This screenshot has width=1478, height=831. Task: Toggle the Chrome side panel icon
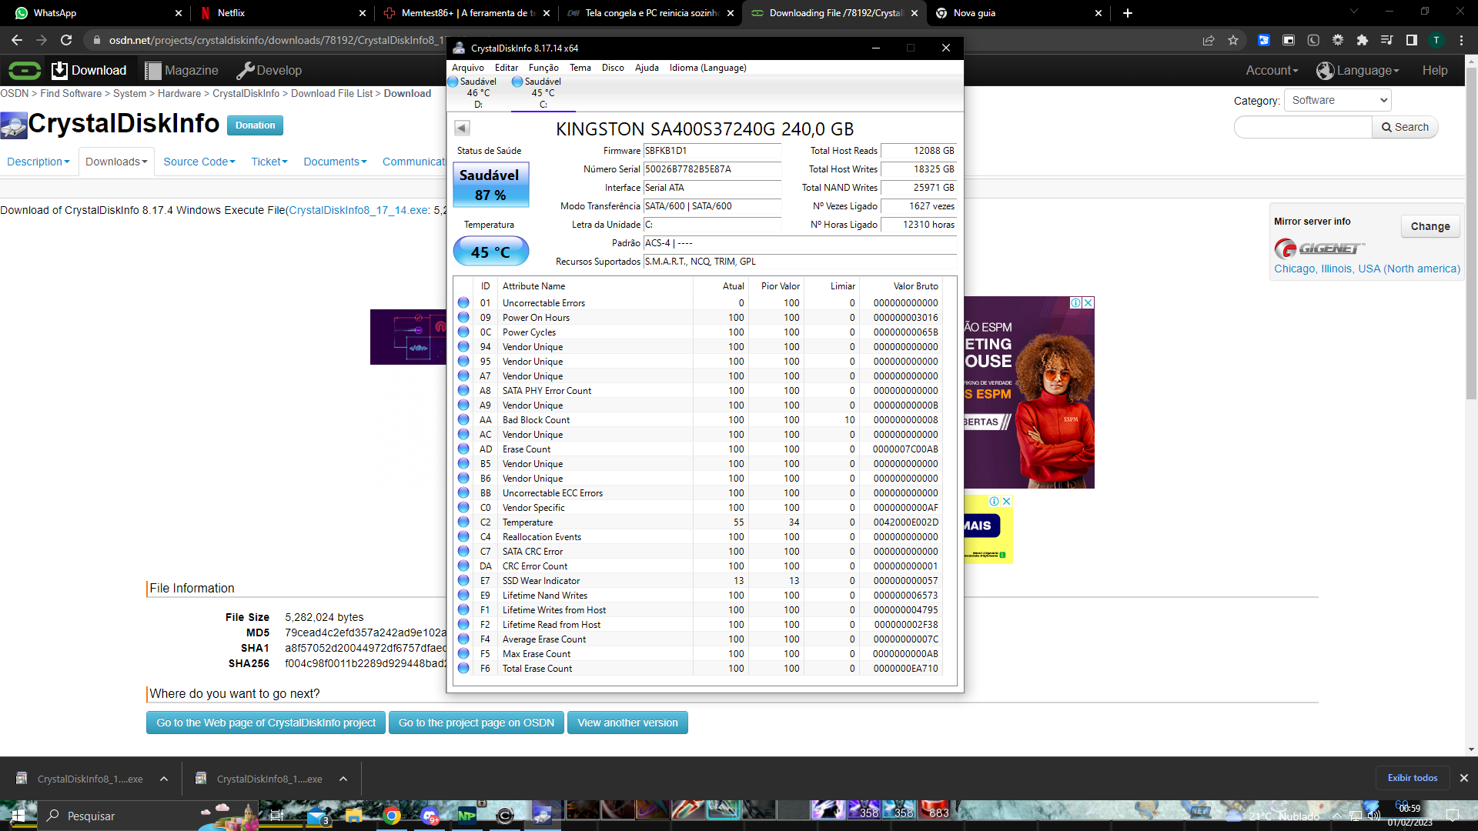pos(1412,40)
